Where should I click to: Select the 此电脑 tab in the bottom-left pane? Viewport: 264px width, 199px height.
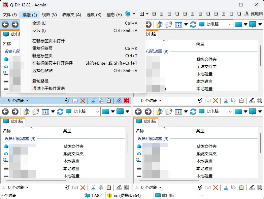coord(13,121)
